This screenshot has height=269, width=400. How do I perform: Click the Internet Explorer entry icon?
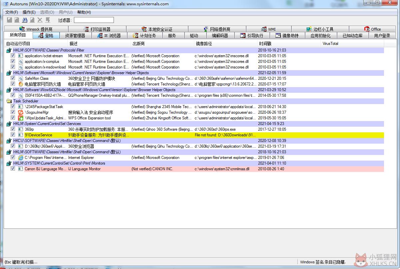point(21,158)
